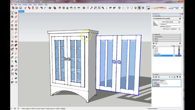
Task: Select the Select arrow tool
Action: click(12, 13)
